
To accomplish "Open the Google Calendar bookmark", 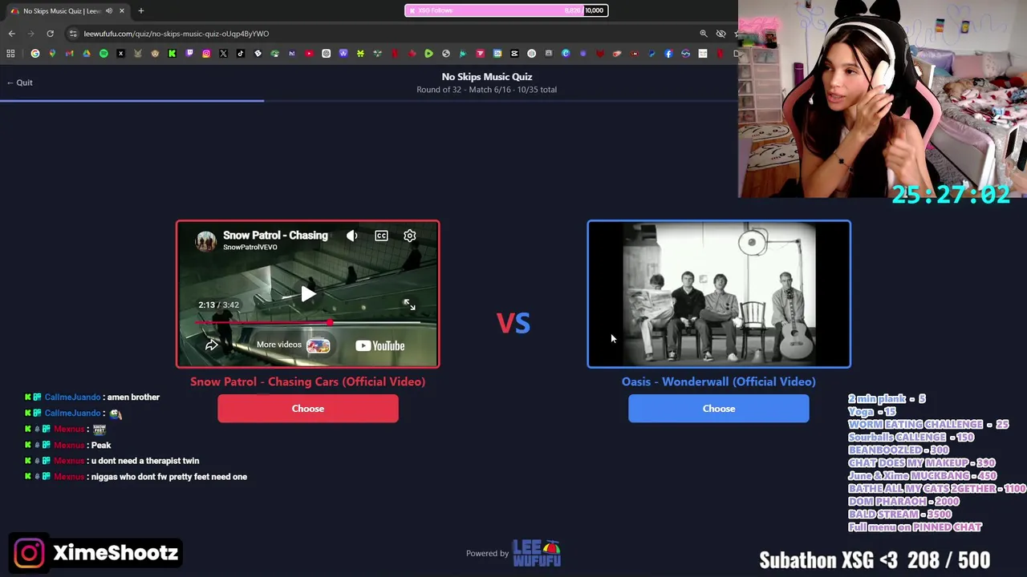I will tap(497, 54).
